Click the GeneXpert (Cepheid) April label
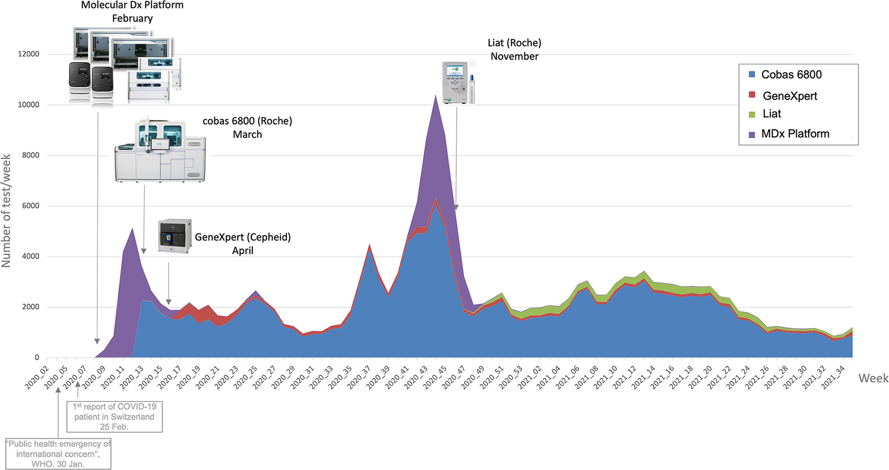The image size is (889, 470). point(243,244)
